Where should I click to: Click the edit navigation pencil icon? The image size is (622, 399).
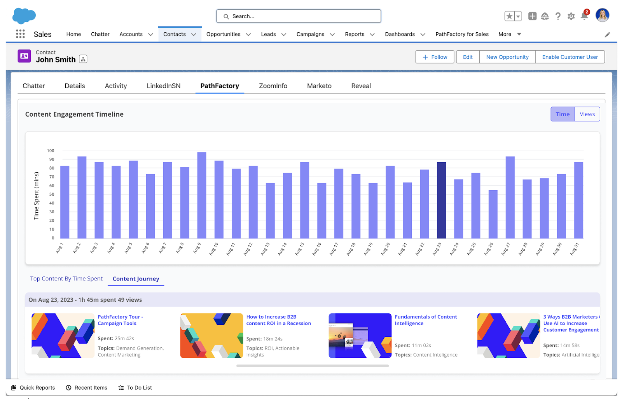click(x=607, y=35)
